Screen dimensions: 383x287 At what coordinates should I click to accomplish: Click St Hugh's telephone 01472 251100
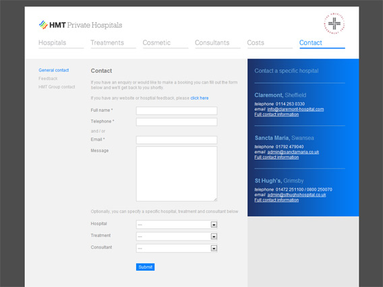290,189
